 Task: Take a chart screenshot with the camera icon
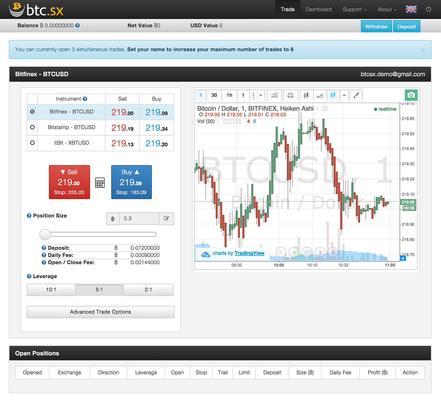tap(411, 95)
